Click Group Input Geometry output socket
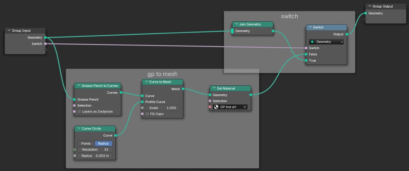 [x=45, y=38]
